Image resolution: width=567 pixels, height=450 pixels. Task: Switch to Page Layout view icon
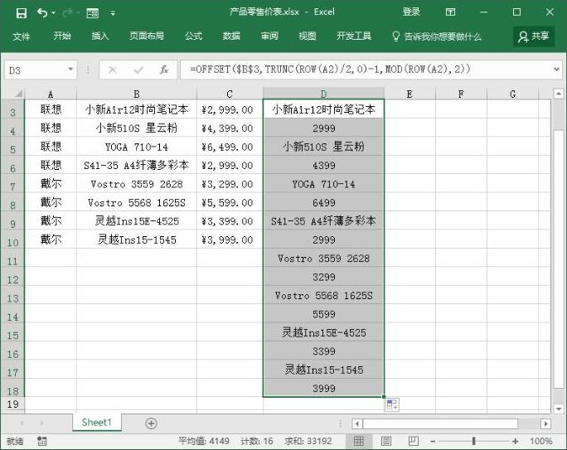point(386,441)
